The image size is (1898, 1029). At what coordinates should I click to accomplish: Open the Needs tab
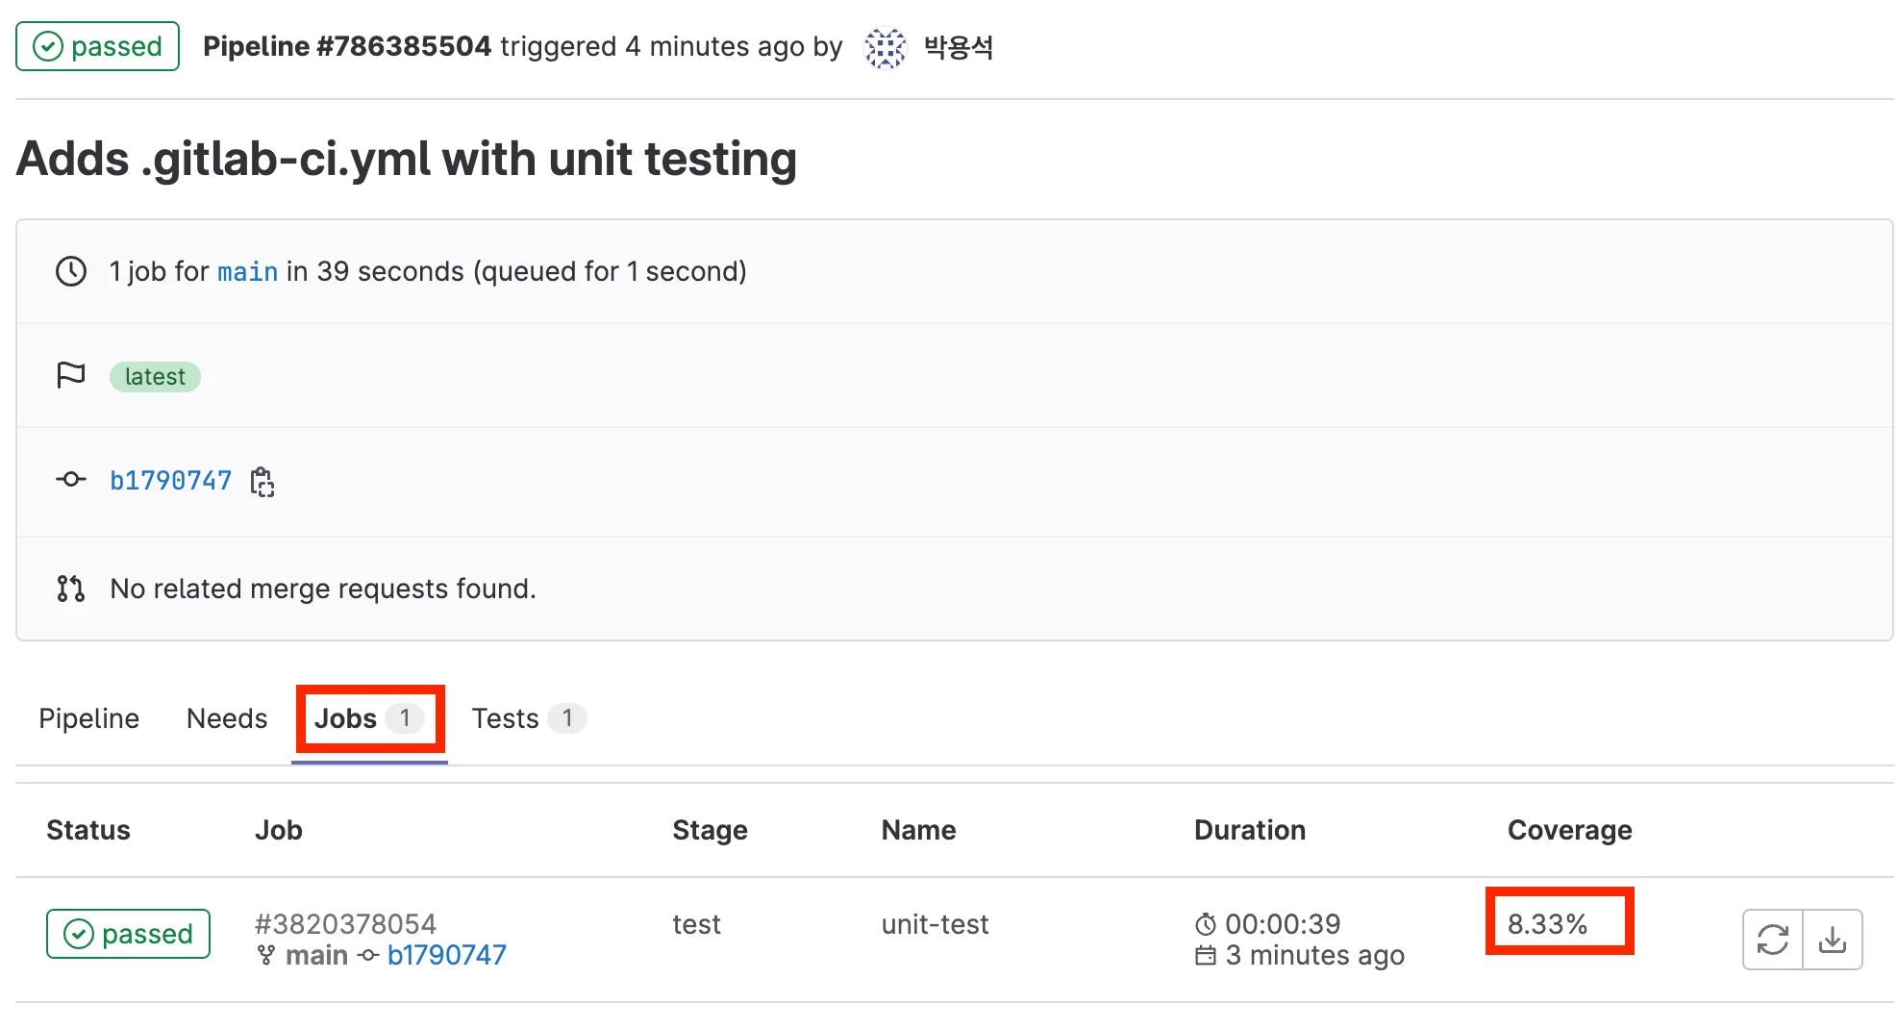(x=227, y=718)
